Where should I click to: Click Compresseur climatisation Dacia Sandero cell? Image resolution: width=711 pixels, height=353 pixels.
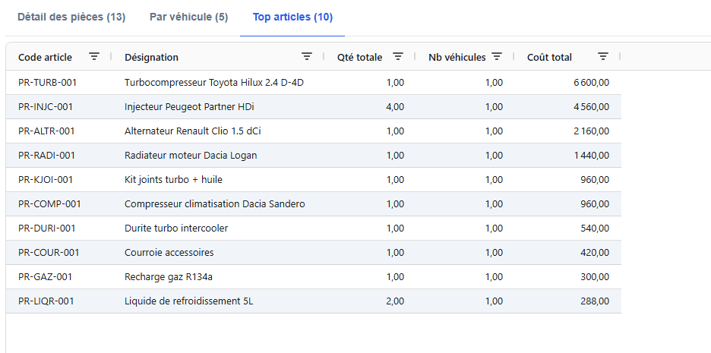[214, 204]
